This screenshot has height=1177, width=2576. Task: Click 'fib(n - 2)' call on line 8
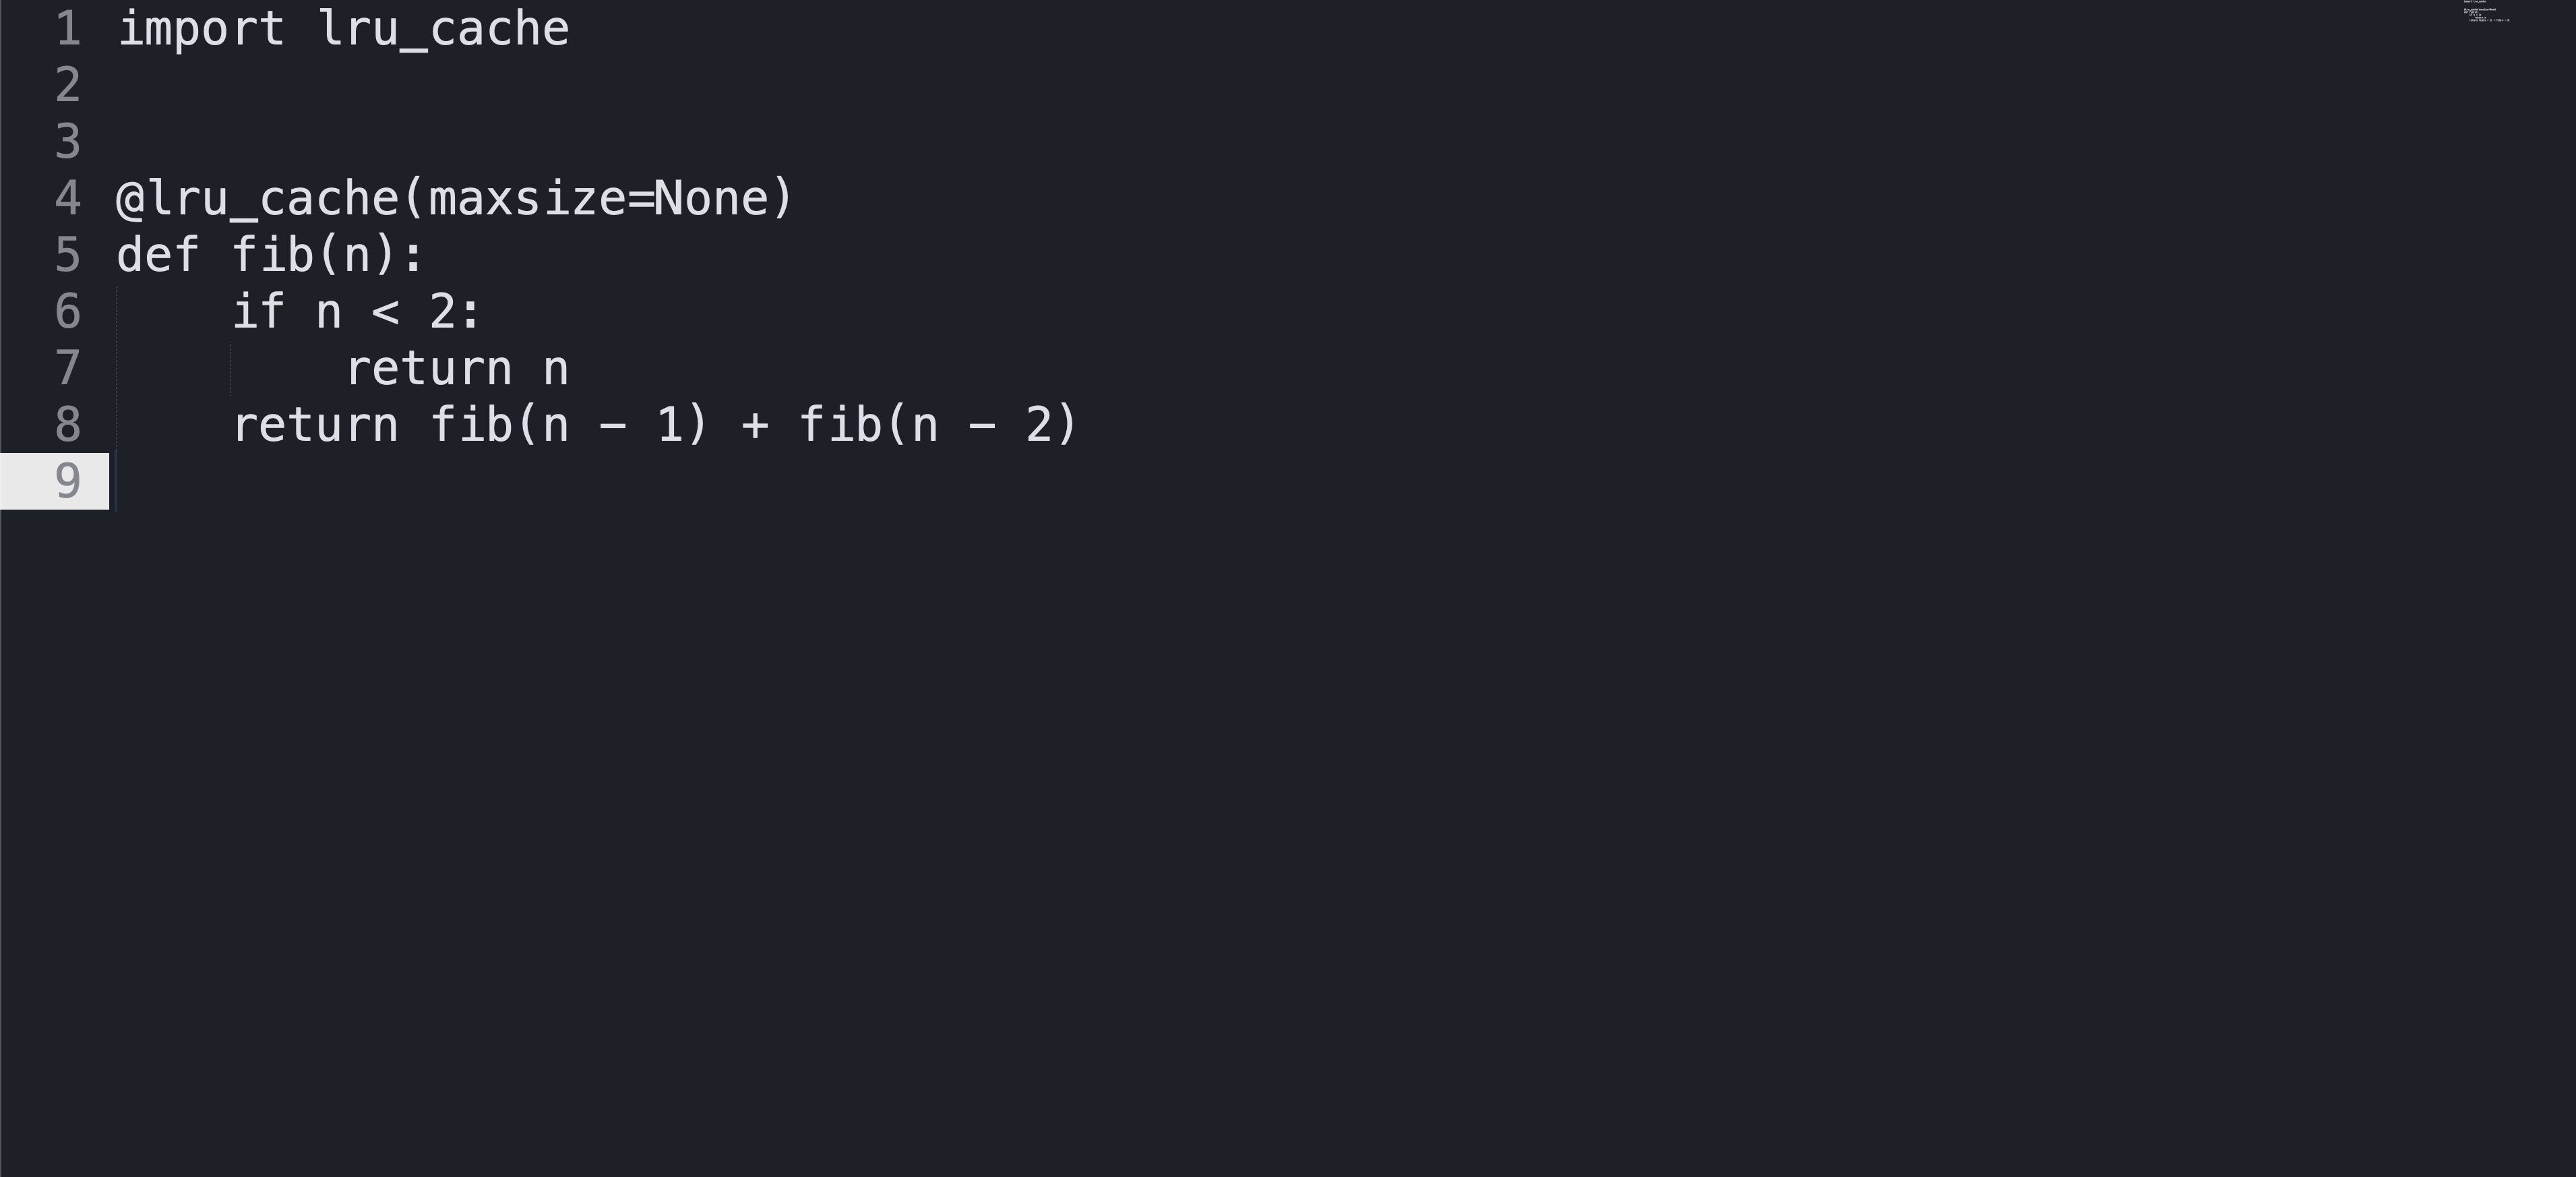click(938, 425)
